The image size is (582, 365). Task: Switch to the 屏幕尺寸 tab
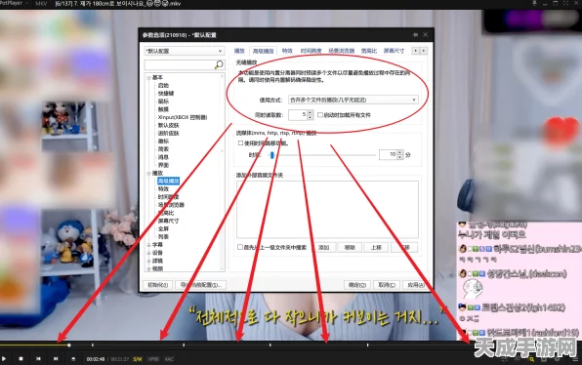click(x=394, y=51)
